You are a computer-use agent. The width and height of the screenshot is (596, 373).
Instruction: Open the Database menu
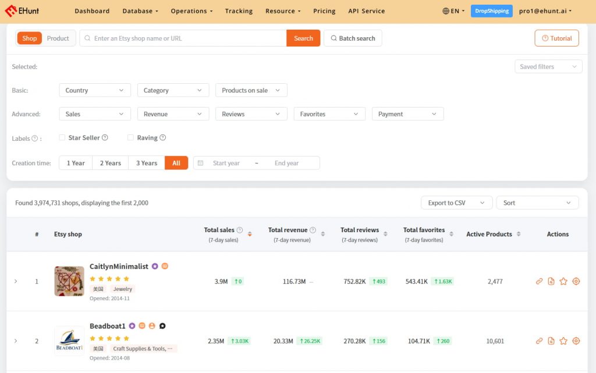(140, 11)
